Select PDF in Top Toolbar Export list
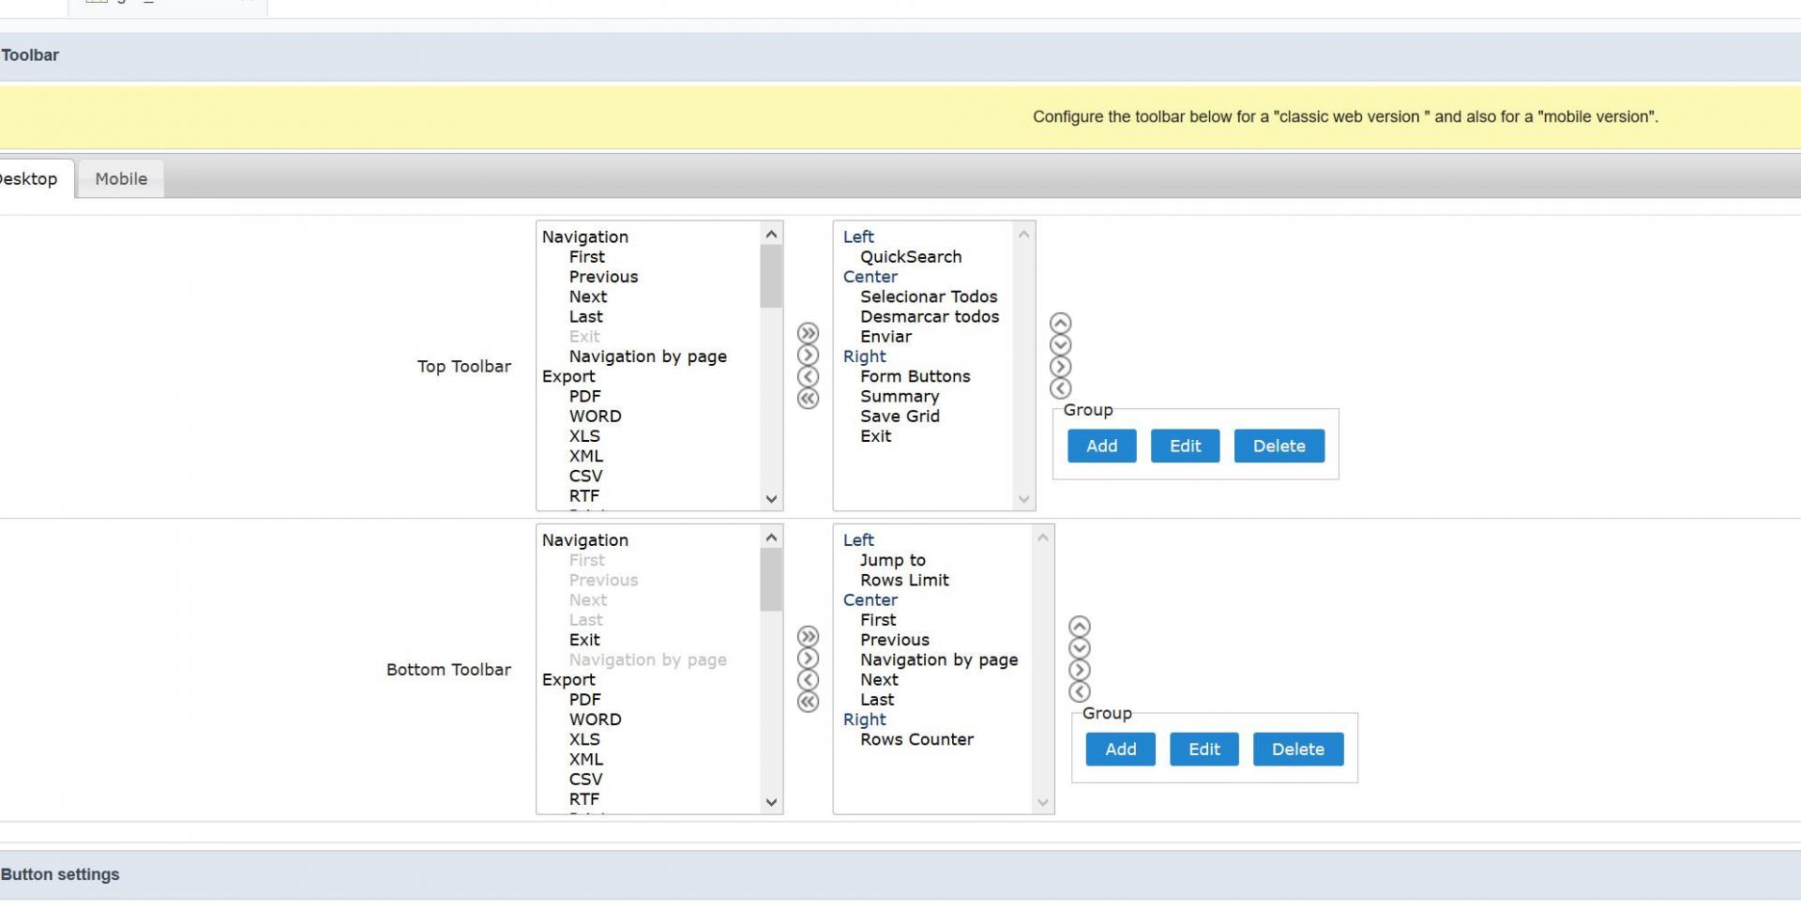The width and height of the screenshot is (1801, 909). [x=584, y=396]
